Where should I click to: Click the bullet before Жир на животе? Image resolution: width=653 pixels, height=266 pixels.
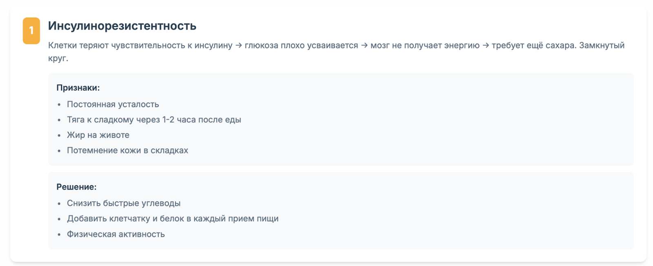point(59,135)
